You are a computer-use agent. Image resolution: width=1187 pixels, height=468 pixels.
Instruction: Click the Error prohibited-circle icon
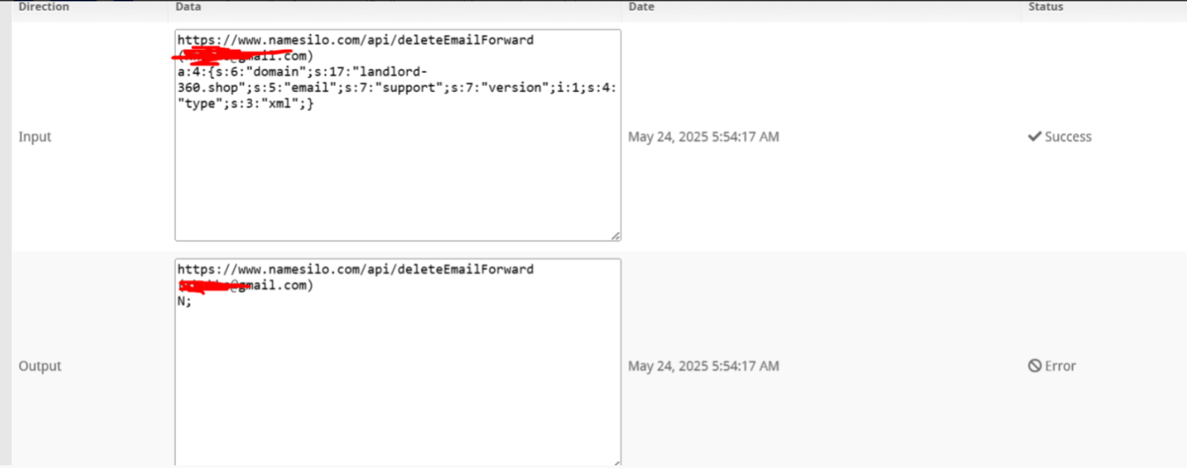[x=1035, y=365]
